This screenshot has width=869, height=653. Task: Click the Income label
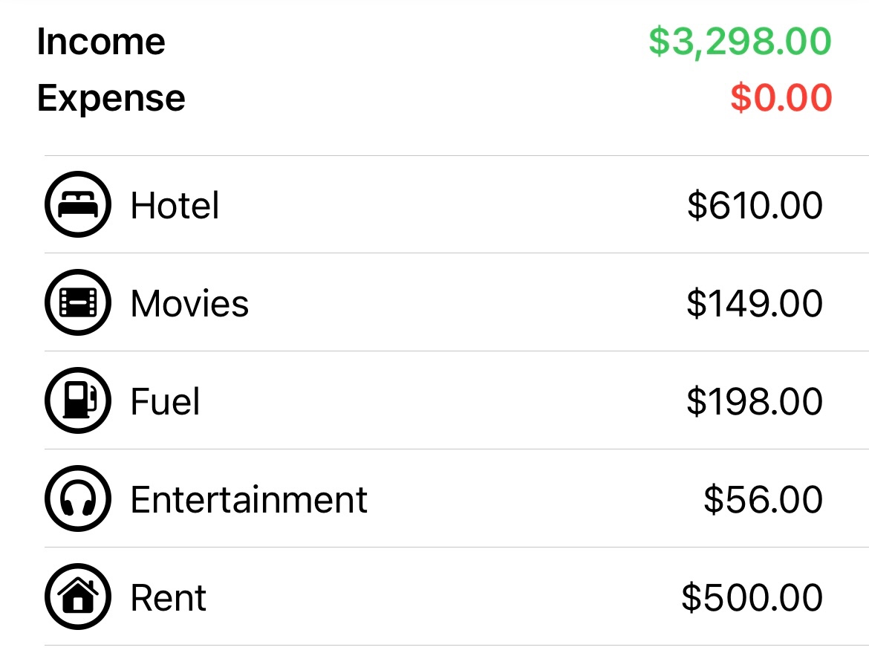[101, 42]
